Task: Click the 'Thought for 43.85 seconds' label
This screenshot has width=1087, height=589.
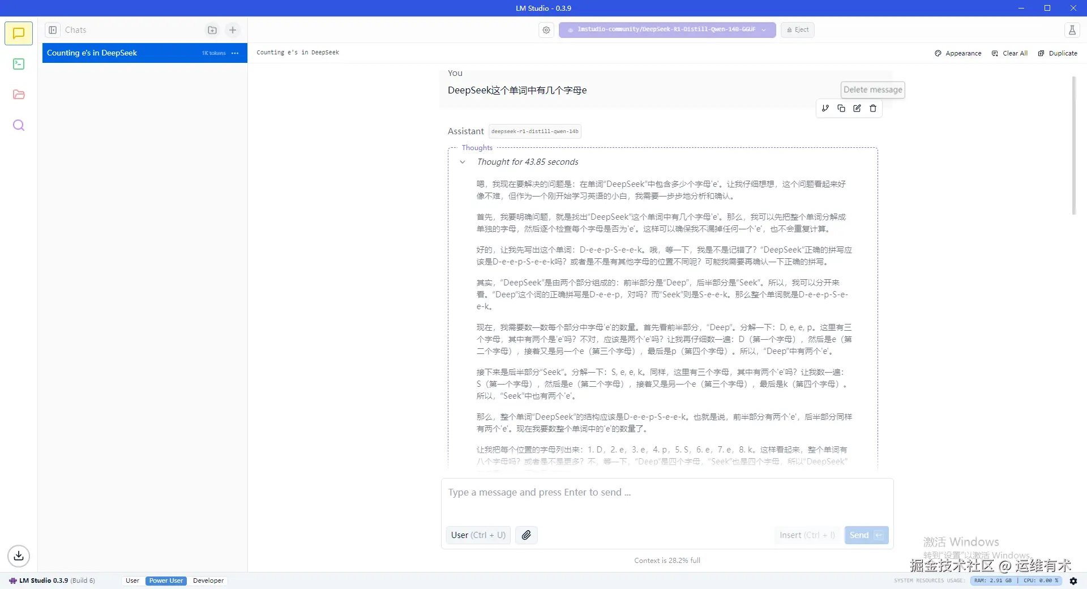Action: coord(528,162)
